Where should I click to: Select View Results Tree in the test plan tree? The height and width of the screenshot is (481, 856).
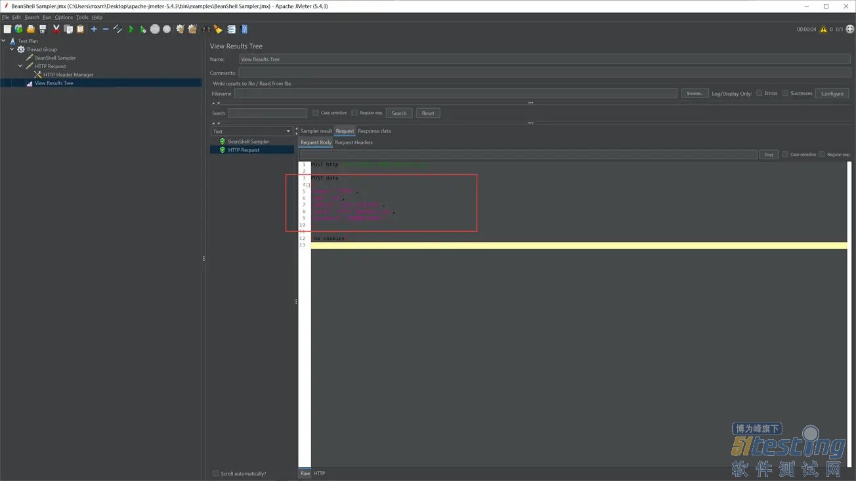54,83
